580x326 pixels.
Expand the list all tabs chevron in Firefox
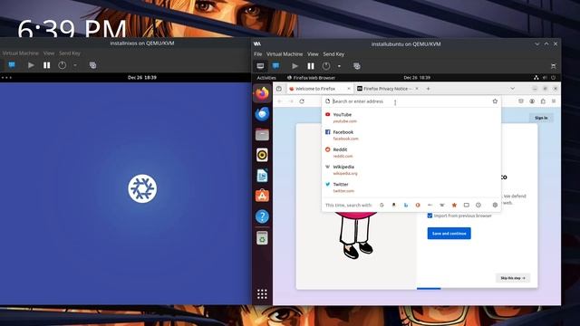pyautogui.click(x=512, y=89)
